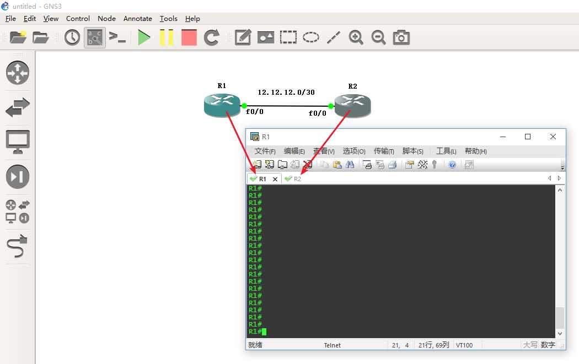Viewport: 579px width, 364px height.
Task: Open console to all devices icon
Action: tap(117, 37)
